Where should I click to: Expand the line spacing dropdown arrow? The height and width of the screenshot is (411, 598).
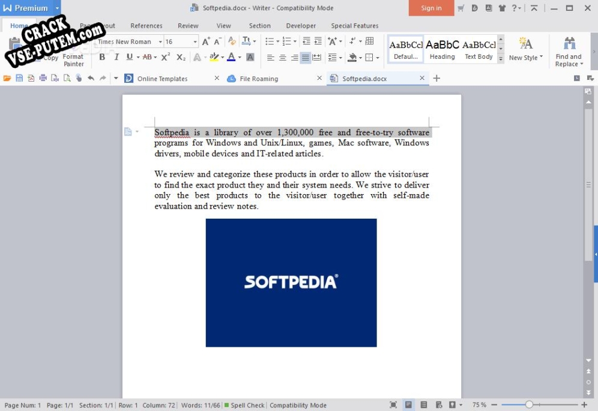[x=340, y=58]
